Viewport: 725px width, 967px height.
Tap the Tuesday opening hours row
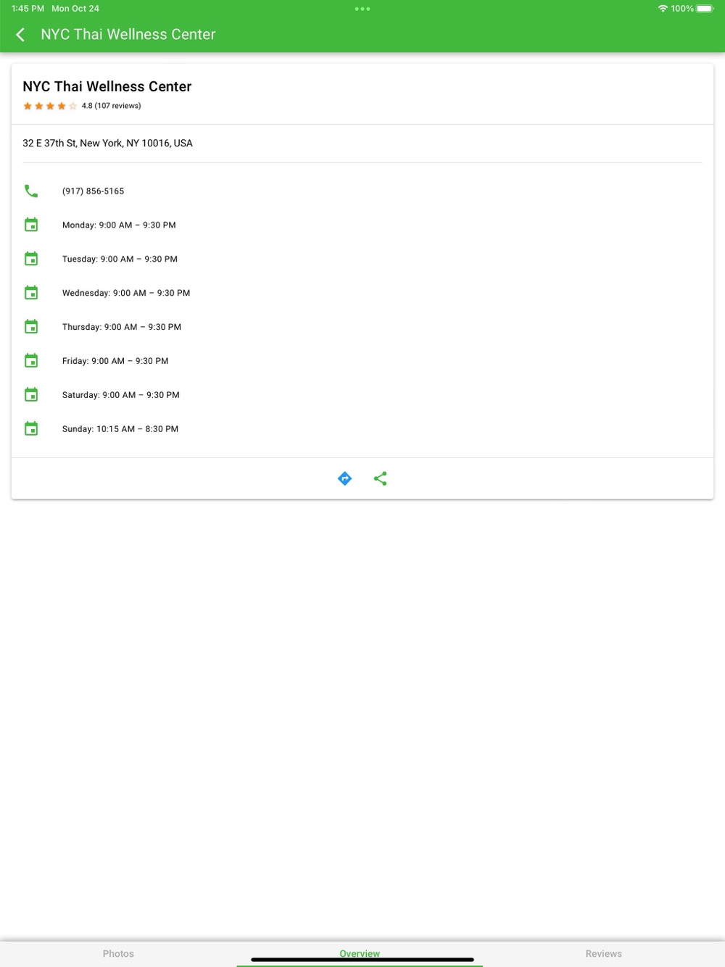point(120,259)
